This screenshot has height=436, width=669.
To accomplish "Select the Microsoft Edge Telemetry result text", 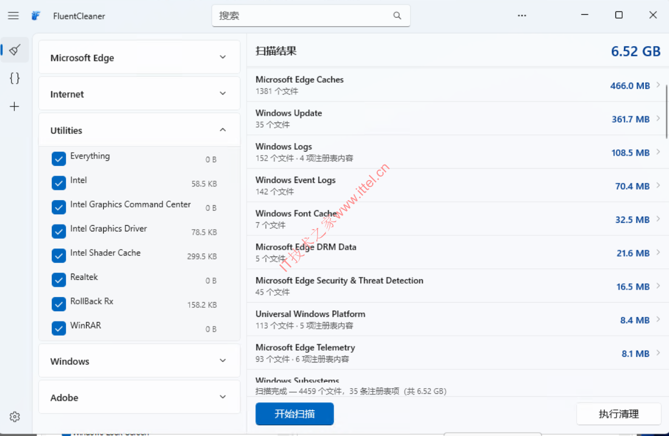I will pos(305,347).
